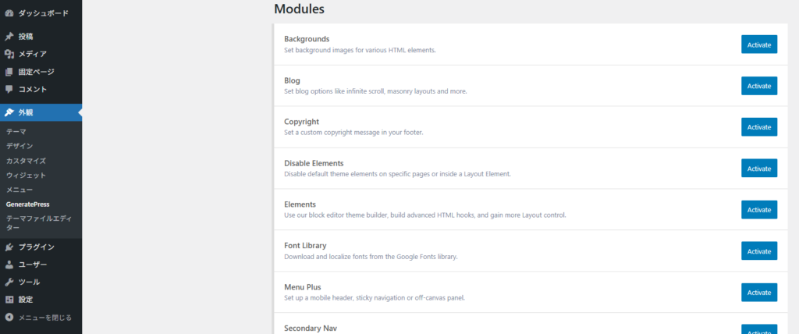Viewport: 799px width, 334px height.
Task: Open the テーマ submenu item
Action: click(16, 132)
